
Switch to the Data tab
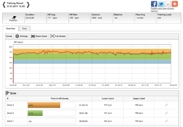25,29
